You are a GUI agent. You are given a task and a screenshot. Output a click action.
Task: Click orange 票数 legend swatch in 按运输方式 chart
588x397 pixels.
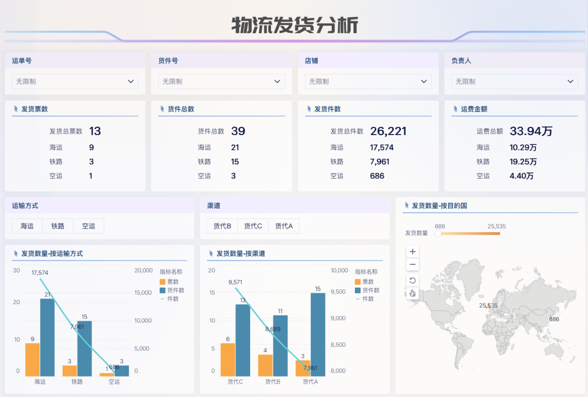point(162,282)
